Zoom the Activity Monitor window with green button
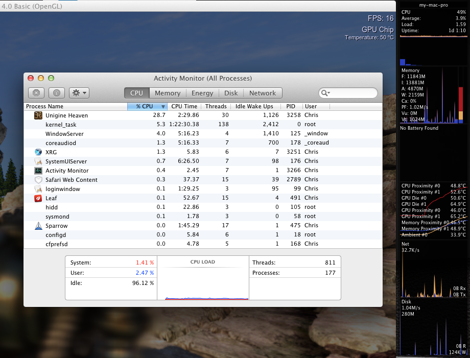 (x=51, y=78)
